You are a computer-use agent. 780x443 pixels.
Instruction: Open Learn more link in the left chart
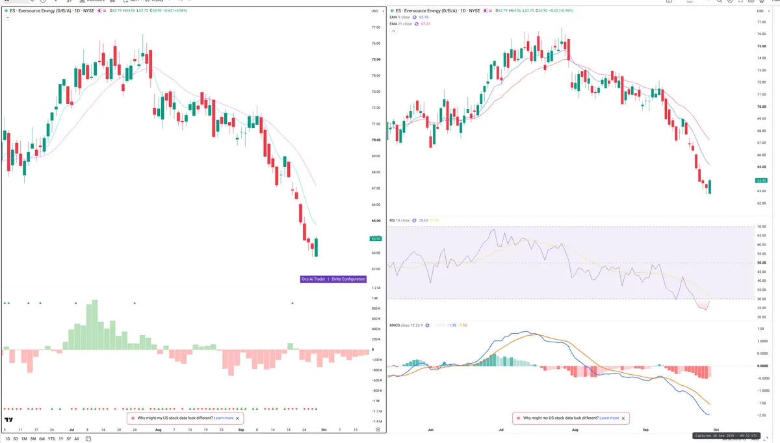pyautogui.click(x=224, y=418)
